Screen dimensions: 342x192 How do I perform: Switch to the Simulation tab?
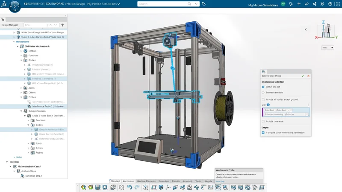pyautogui.click(x=164, y=181)
